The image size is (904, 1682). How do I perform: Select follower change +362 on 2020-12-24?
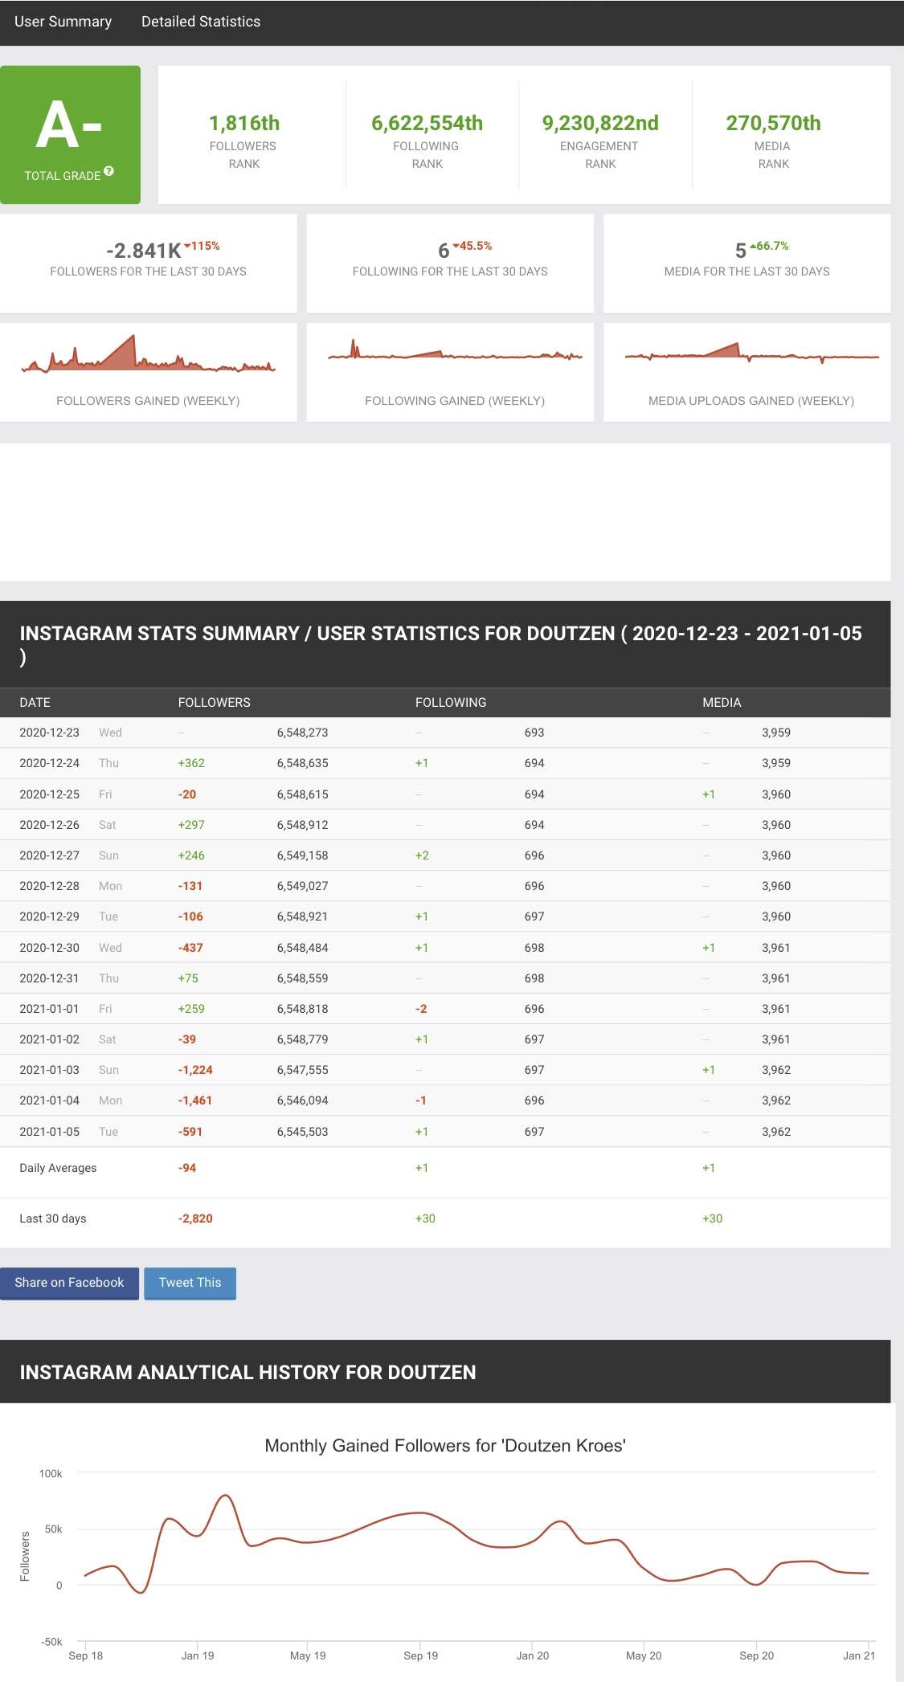pyautogui.click(x=191, y=763)
